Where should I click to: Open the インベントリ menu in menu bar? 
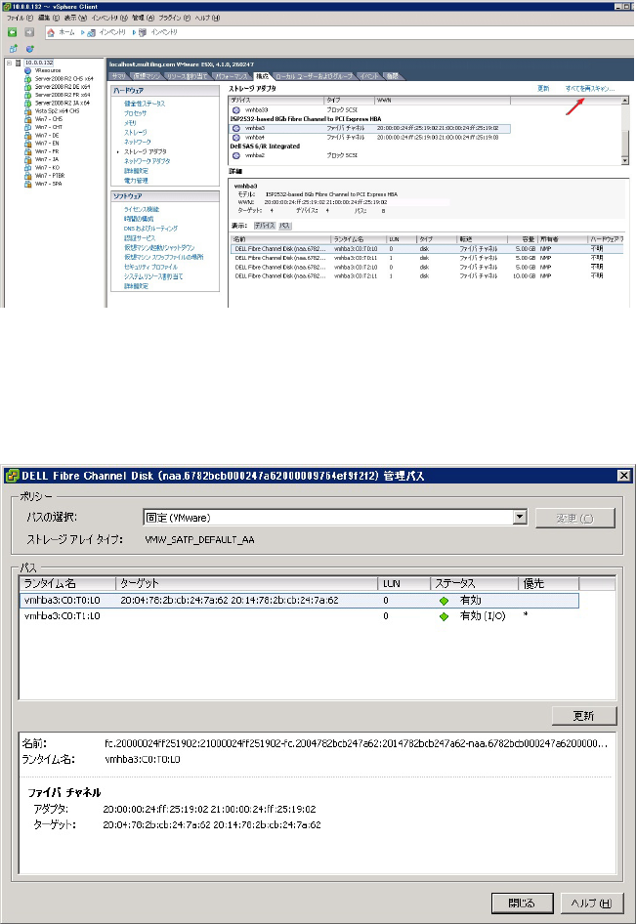[109, 19]
